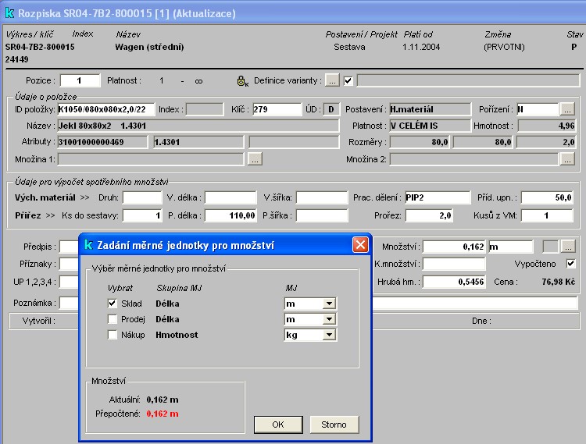Click the Index field in Údaje o položce

(205, 109)
